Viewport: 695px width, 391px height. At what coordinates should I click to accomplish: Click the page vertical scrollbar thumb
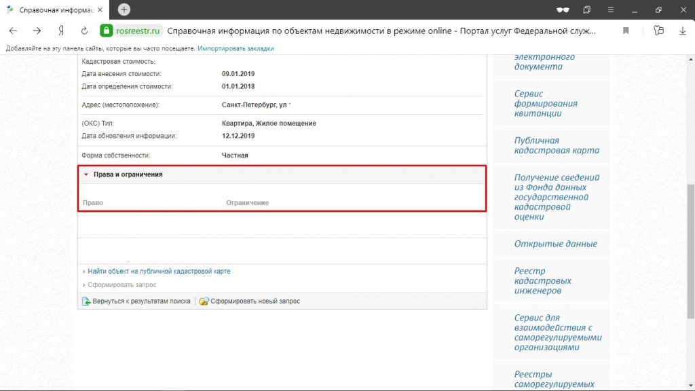(690, 251)
